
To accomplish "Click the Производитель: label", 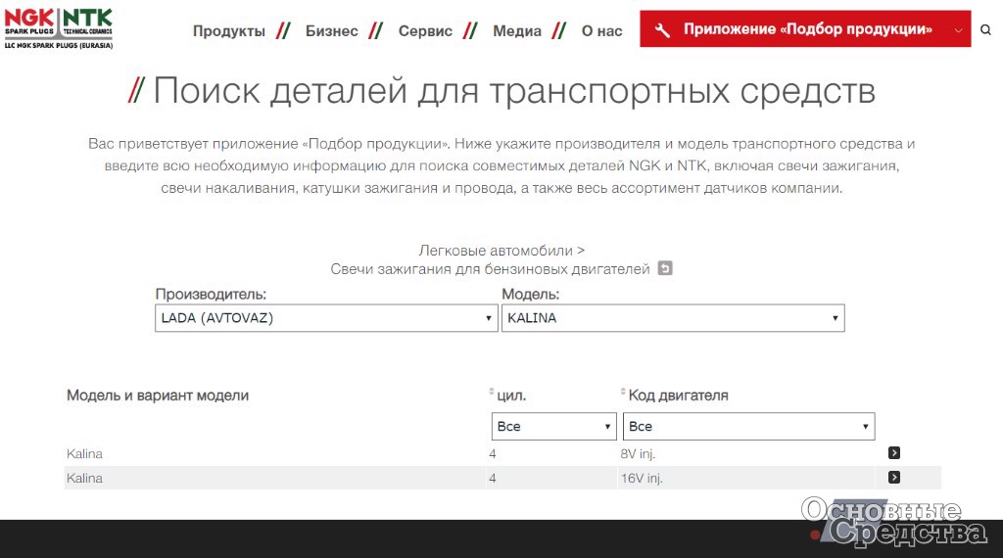I will [x=211, y=294].
